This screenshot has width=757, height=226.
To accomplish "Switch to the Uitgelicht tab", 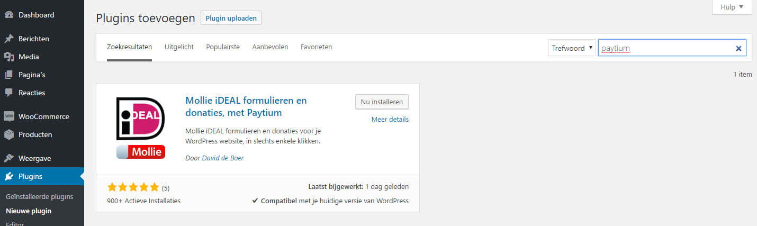I will [179, 47].
